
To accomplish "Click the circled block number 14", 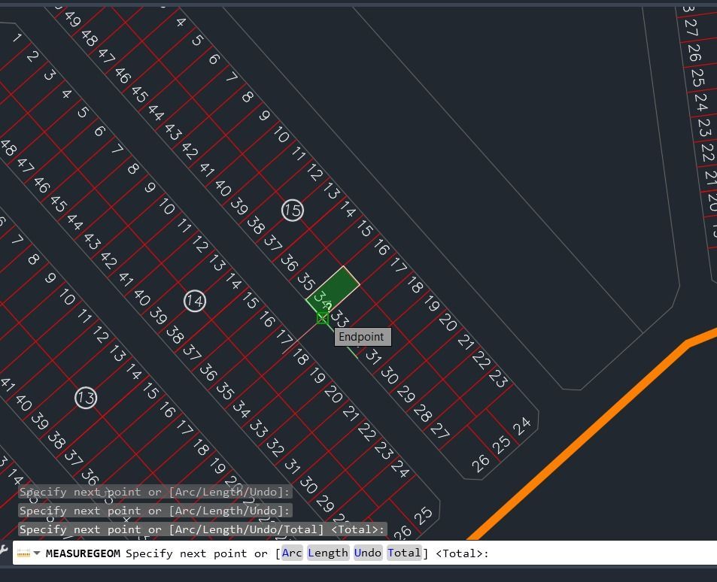I will click(195, 301).
